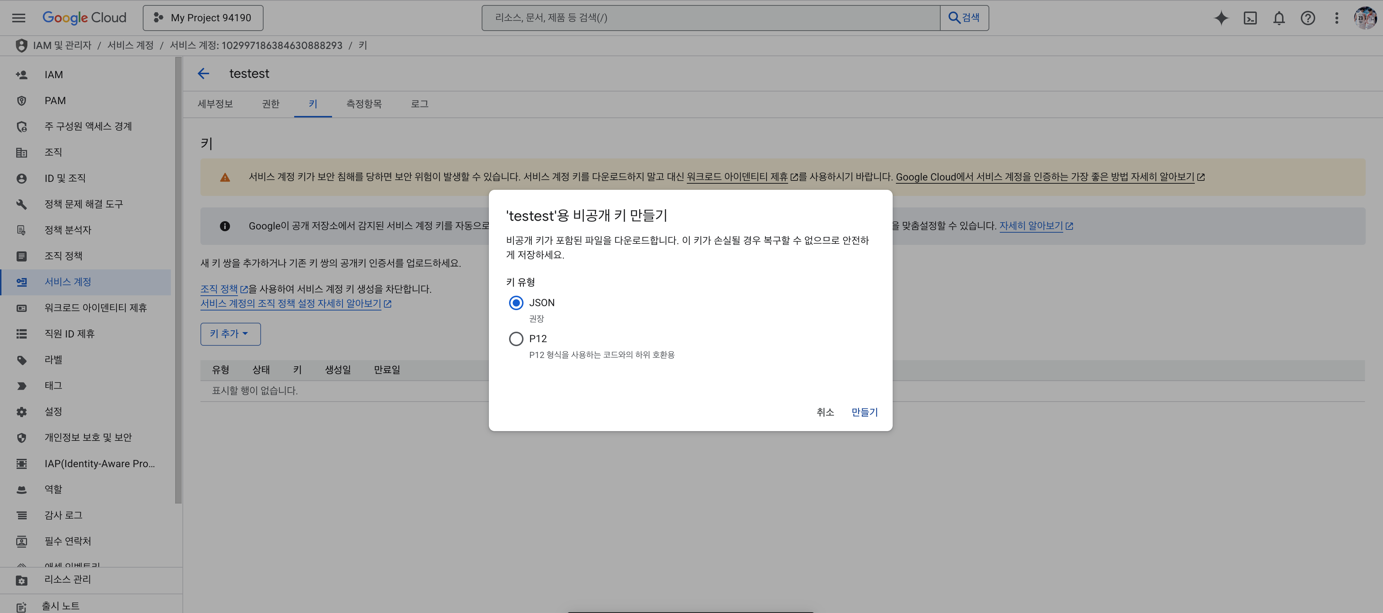This screenshot has height=613, width=1383.
Task: Click the sidebar vertical scrollbar
Action: [178, 279]
